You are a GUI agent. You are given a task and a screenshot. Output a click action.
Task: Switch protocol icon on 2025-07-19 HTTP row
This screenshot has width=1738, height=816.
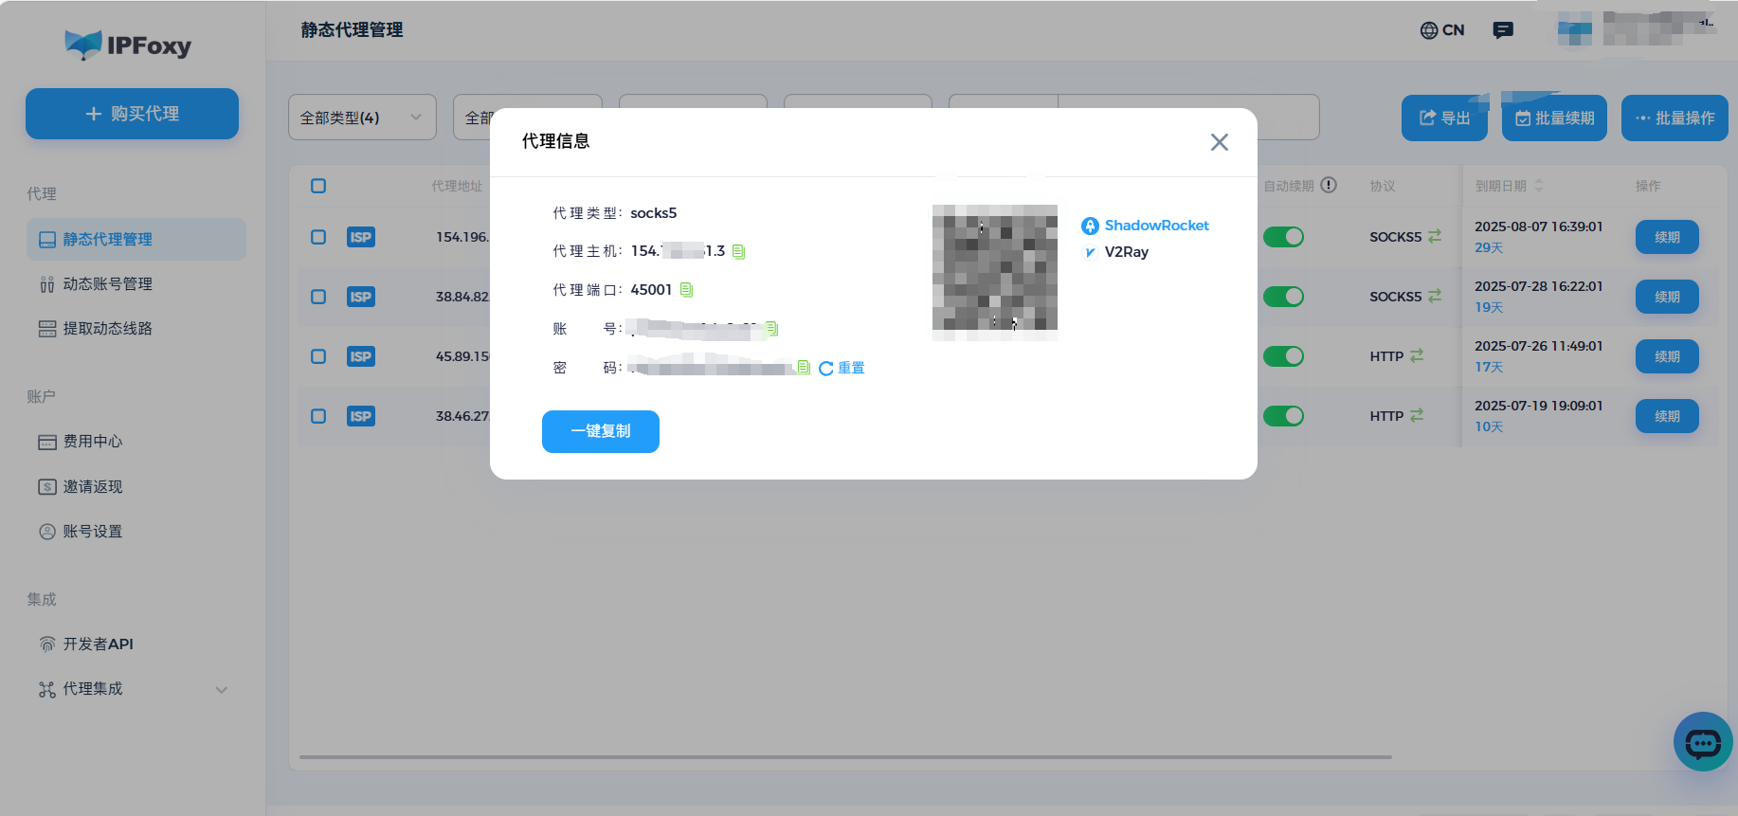[1417, 415]
